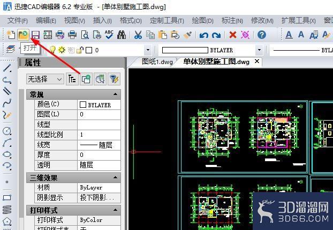Select the Elliptical arc tool
Screen dimensions: 333x230
click(7, 165)
